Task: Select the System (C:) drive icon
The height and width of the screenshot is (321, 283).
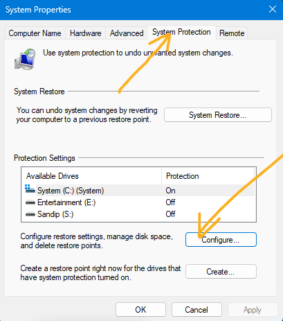Action: (30, 189)
